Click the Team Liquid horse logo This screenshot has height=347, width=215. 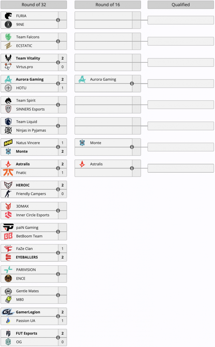point(8,122)
